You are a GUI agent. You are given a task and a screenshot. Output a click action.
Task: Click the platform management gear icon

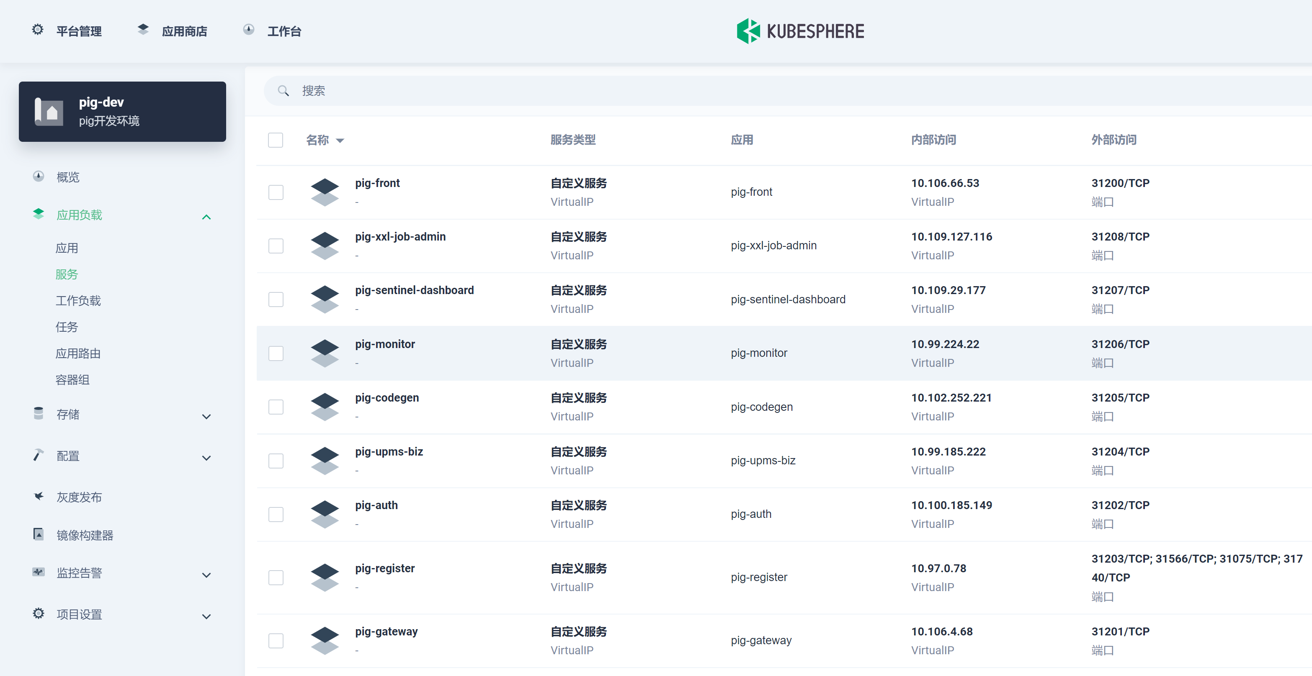pyautogui.click(x=38, y=30)
